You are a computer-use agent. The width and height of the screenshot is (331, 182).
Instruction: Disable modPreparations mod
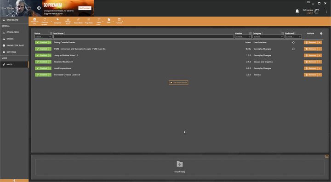point(41,68)
